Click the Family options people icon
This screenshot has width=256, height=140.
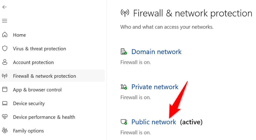5,131
